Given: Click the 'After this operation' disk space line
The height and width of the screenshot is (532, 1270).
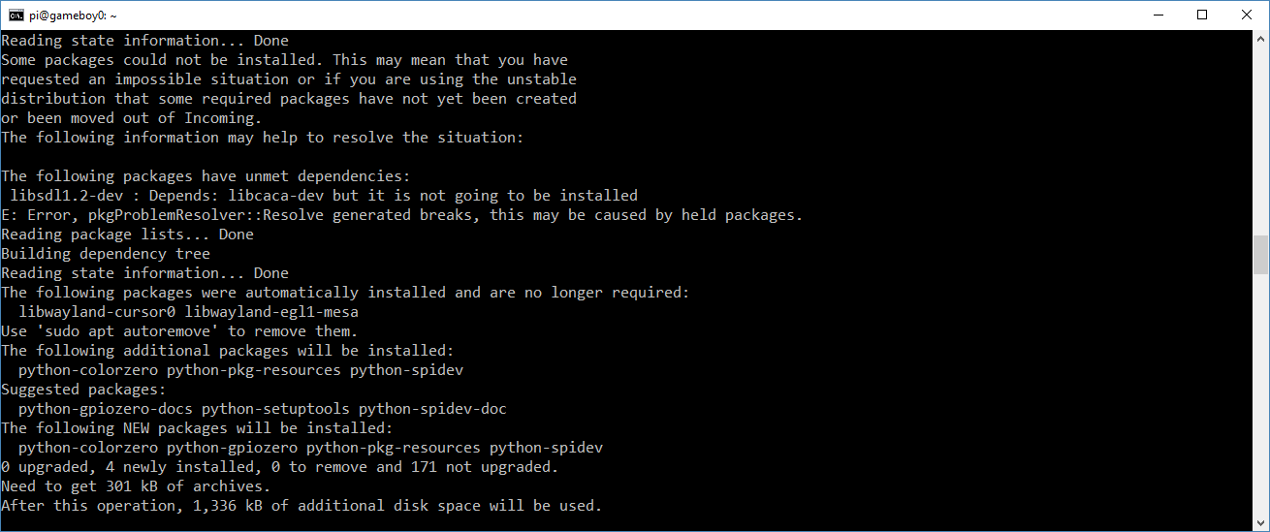Looking at the screenshot, I should pos(302,506).
